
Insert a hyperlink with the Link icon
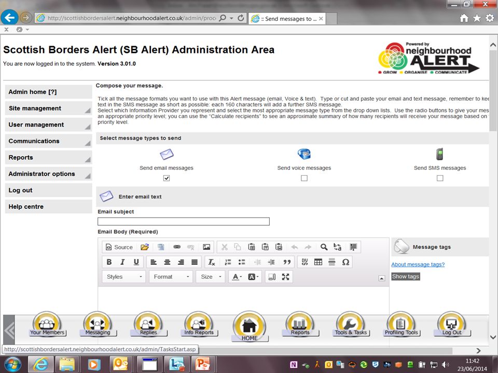point(177,247)
